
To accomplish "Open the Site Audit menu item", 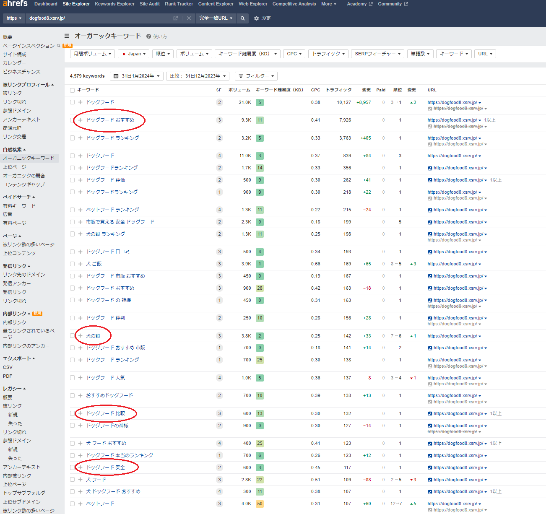I will 150,4.
